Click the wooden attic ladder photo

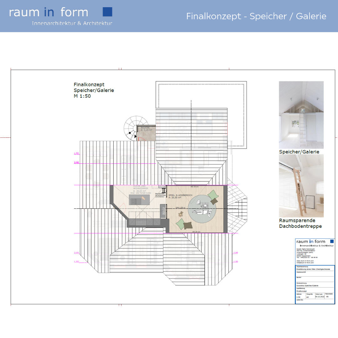(301, 186)
